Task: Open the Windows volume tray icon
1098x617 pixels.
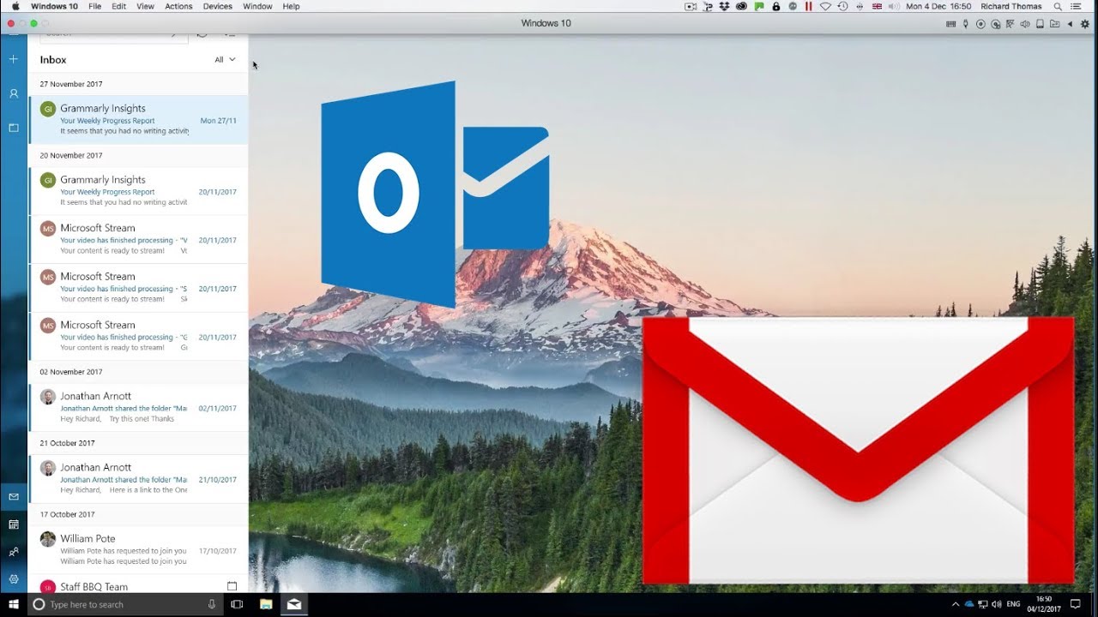Action: click(997, 604)
